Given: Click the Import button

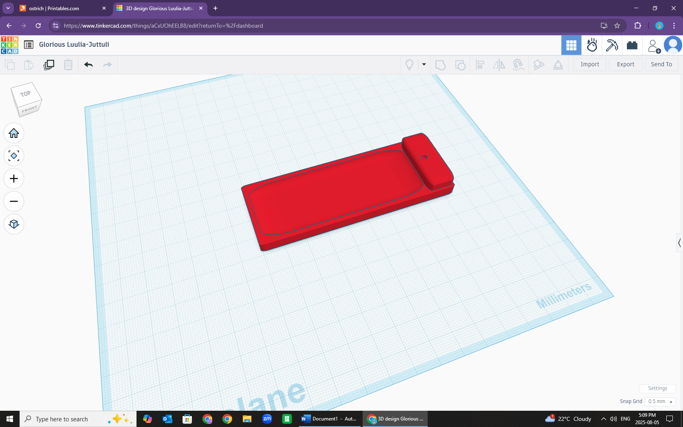Looking at the screenshot, I should [x=590, y=64].
